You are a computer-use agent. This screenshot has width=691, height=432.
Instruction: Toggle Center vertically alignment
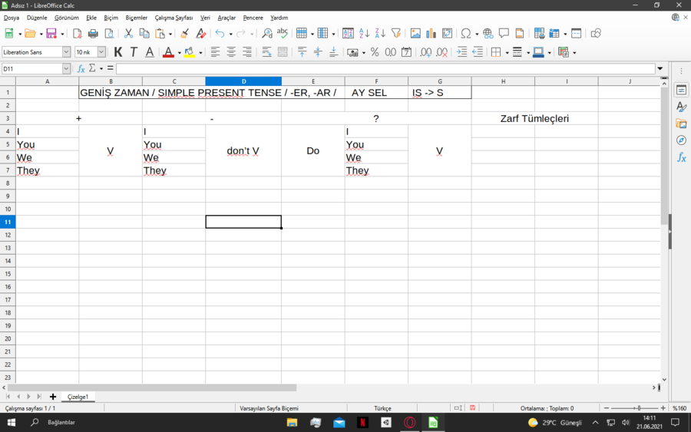click(318, 52)
